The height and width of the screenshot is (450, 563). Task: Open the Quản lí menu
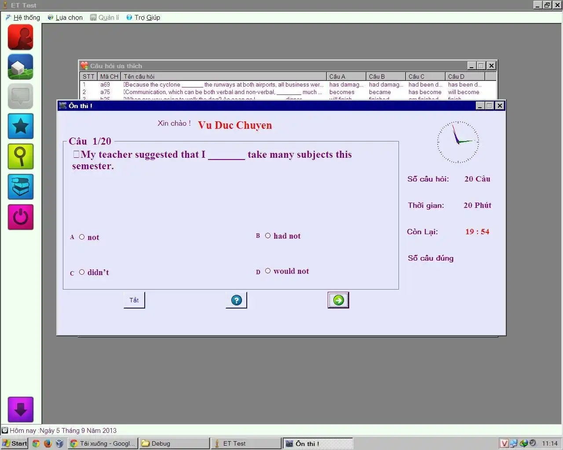[105, 18]
